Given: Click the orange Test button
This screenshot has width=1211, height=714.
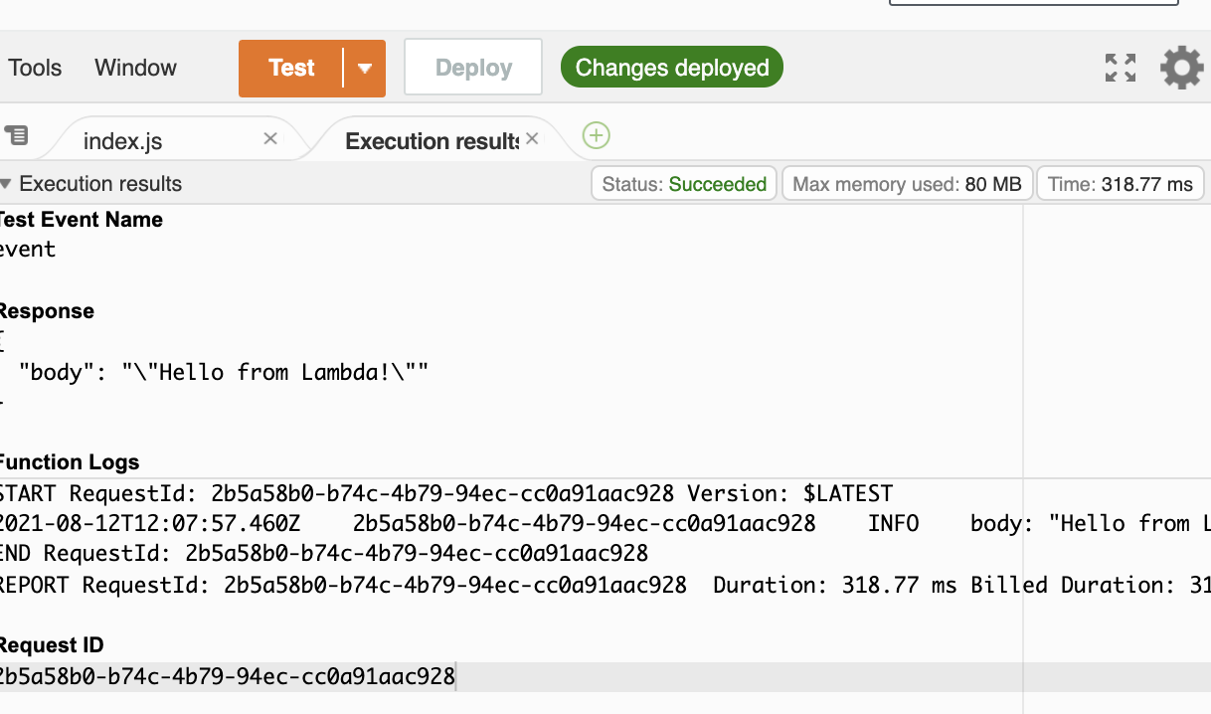Looking at the screenshot, I should pos(290,68).
